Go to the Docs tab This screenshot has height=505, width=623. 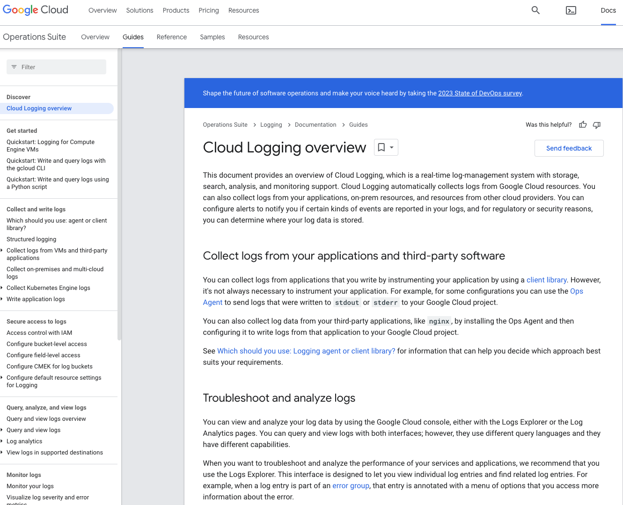608,10
